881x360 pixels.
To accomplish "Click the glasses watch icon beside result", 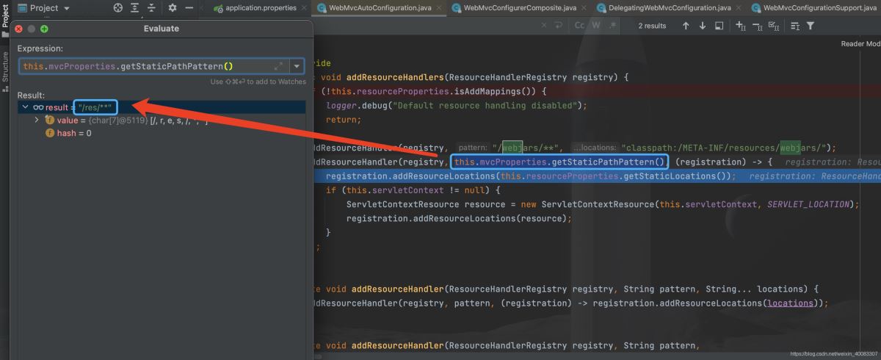I will (x=38, y=107).
